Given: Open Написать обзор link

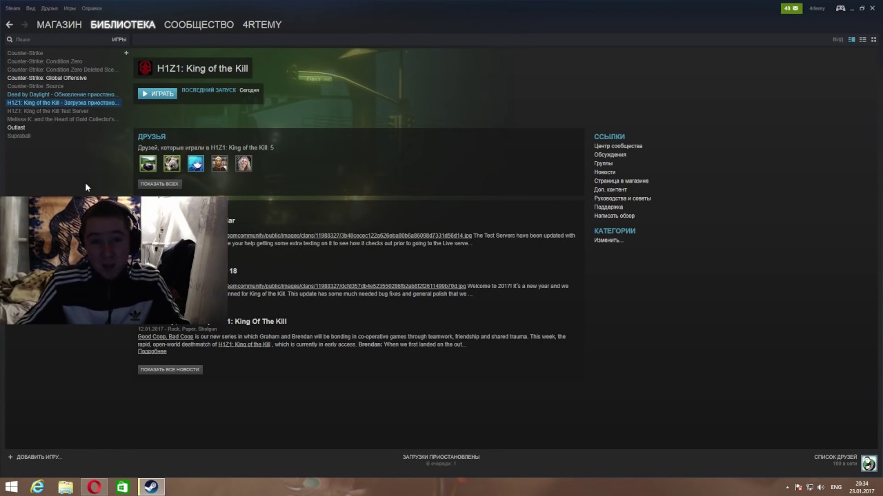Looking at the screenshot, I should (x=614, y=216).
